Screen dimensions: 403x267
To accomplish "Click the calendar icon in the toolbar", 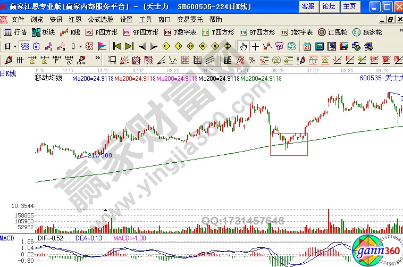I will 307,46.
